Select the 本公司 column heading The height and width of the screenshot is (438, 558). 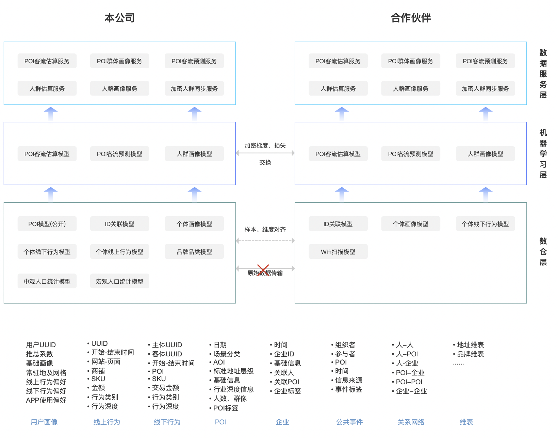pos(120,18)
